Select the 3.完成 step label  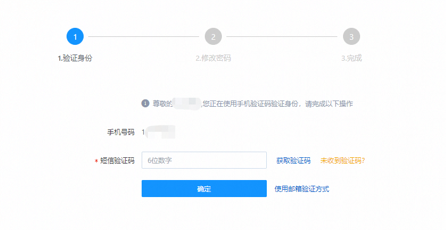point(352,58)
